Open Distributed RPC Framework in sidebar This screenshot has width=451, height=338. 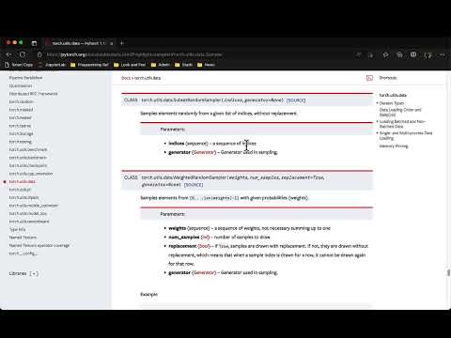coord(33,94)
